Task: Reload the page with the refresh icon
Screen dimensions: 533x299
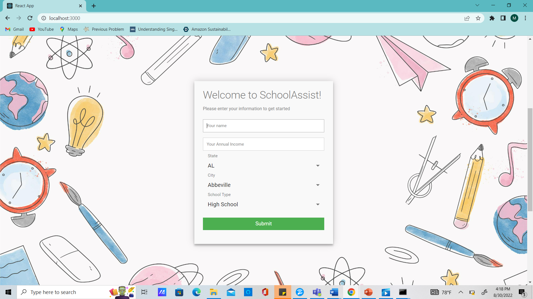Action: (30, 18)
